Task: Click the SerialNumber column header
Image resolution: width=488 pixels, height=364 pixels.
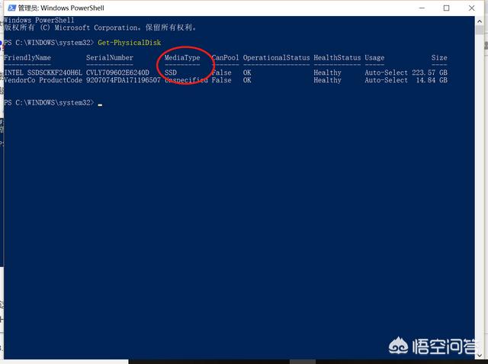Action: [x=110, y=57]
